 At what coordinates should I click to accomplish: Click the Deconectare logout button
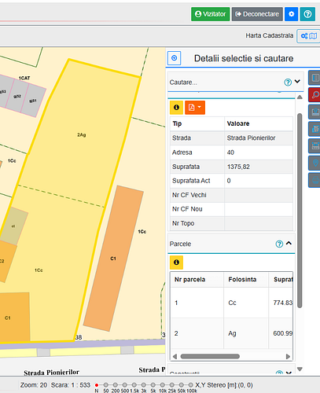(x=257, y=14)
